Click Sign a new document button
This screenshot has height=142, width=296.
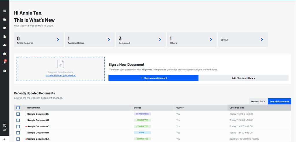pyautogui.click(x=153, y=78)
